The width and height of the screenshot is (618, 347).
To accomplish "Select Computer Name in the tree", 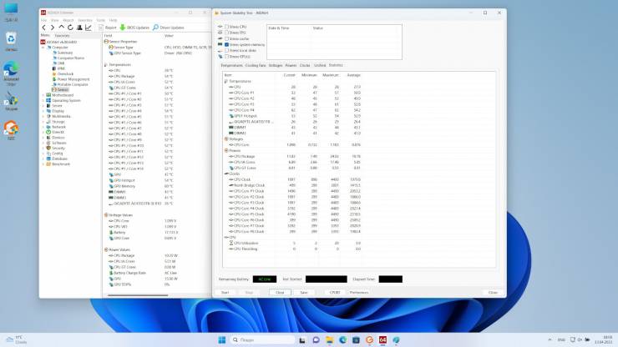I will pos(71,58).
